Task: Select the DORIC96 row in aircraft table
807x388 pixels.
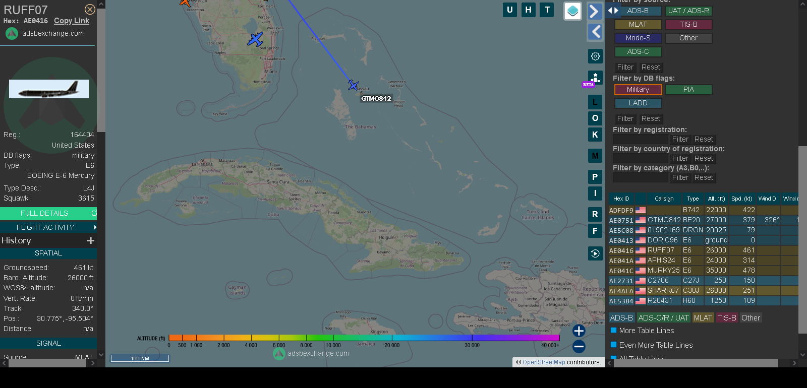Action: coord(704,240)
